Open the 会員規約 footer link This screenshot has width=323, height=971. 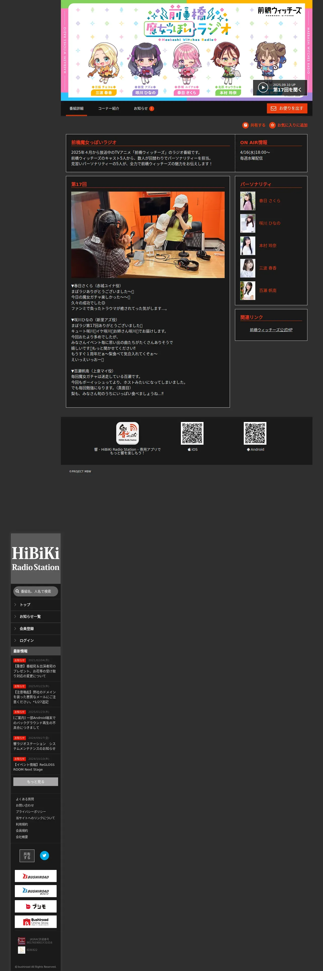(22, 831)
